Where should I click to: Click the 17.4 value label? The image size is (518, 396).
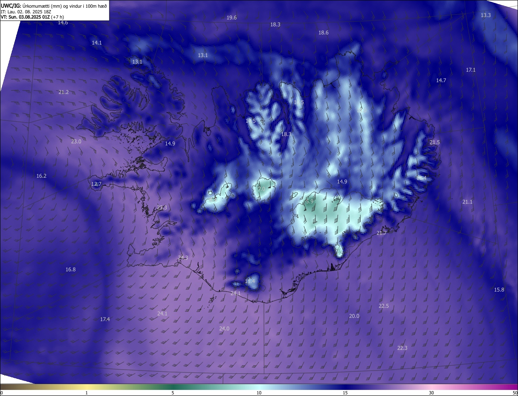tap(105, 319)
